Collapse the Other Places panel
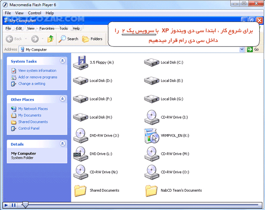The height and width of the screenshot is (210, 265). point(62,99)
